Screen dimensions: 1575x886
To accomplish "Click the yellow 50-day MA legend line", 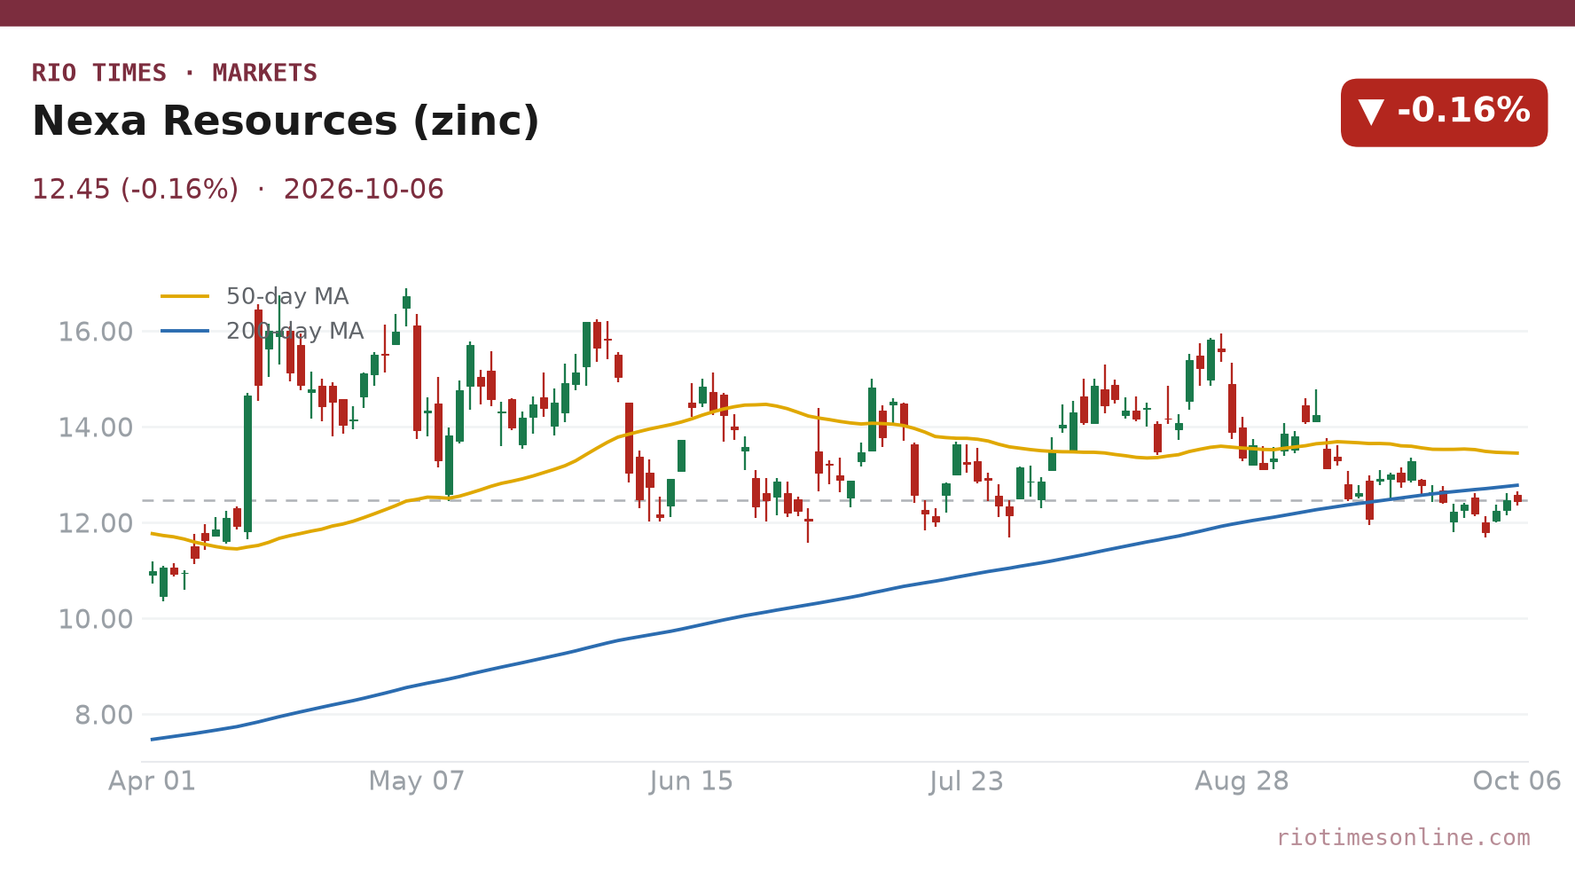I will [x=185, y=296].
